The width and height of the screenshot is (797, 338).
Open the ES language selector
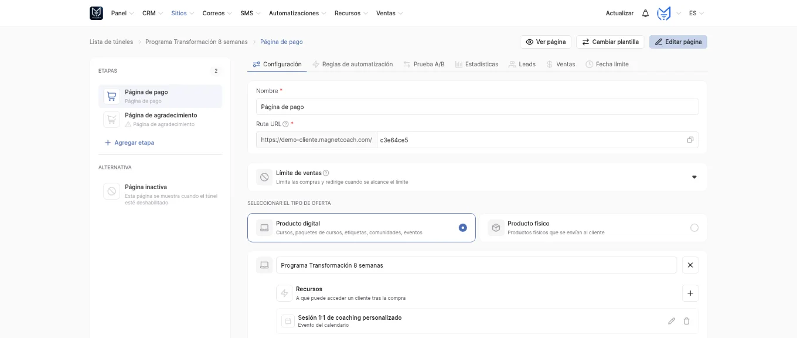coord(696,13)
